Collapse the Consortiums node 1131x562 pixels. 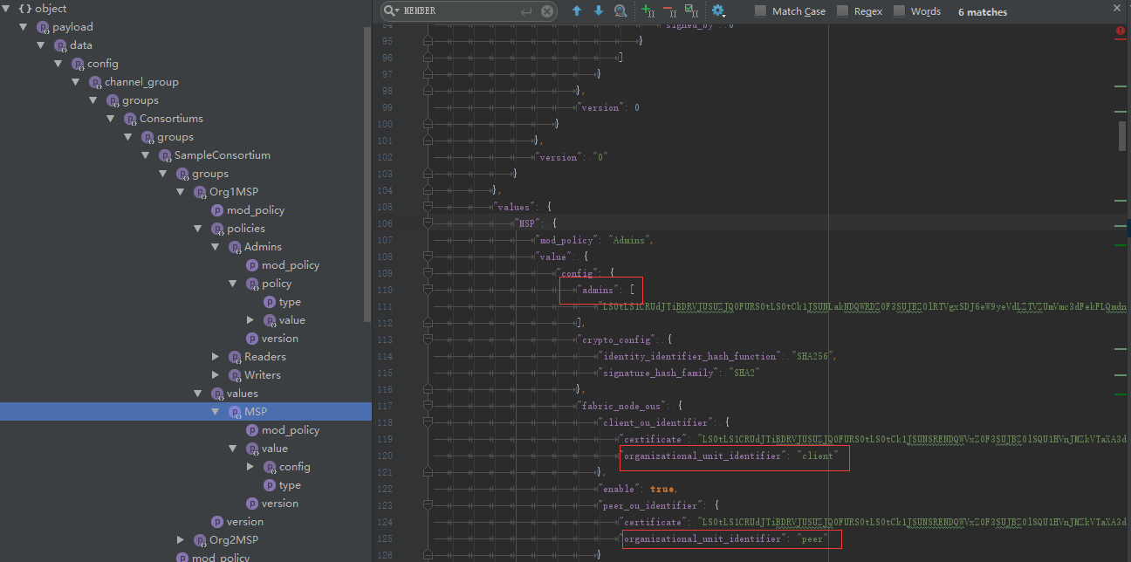tap(111, 119)
